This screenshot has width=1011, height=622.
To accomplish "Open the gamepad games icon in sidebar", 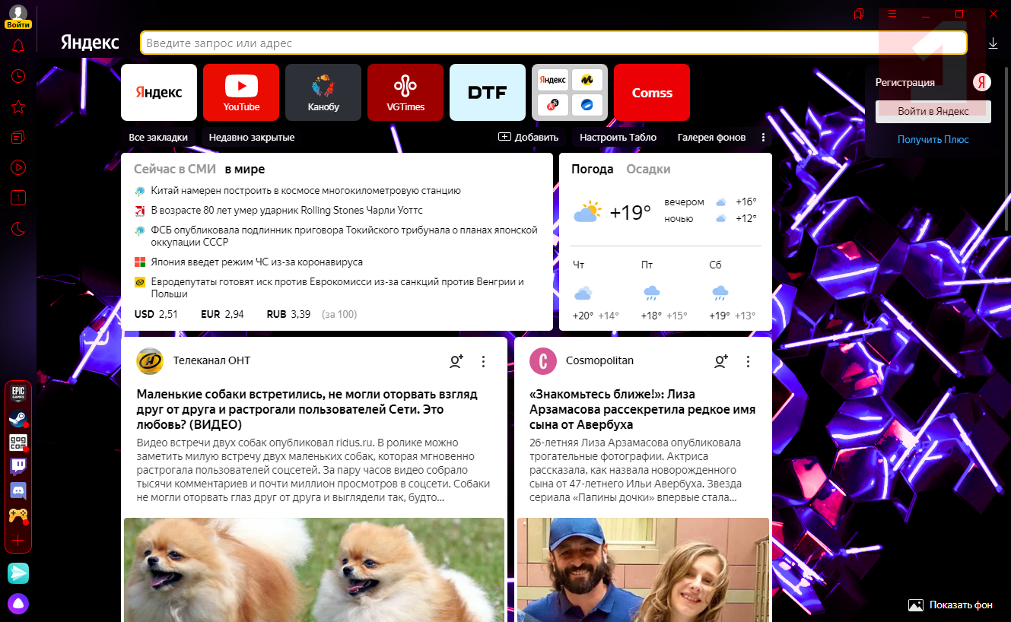I will click(17, 516).
